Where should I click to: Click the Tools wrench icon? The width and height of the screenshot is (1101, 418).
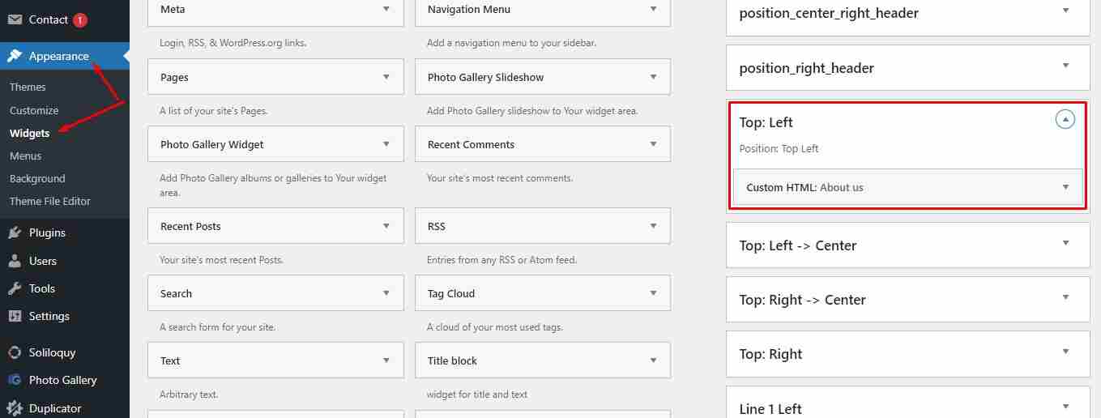15,288
